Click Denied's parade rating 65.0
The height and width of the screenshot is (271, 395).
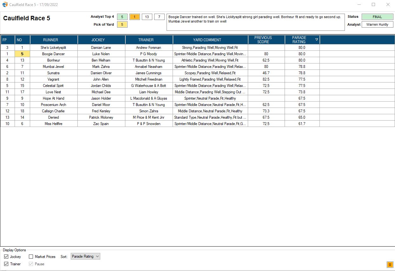[x=302, y=117]
